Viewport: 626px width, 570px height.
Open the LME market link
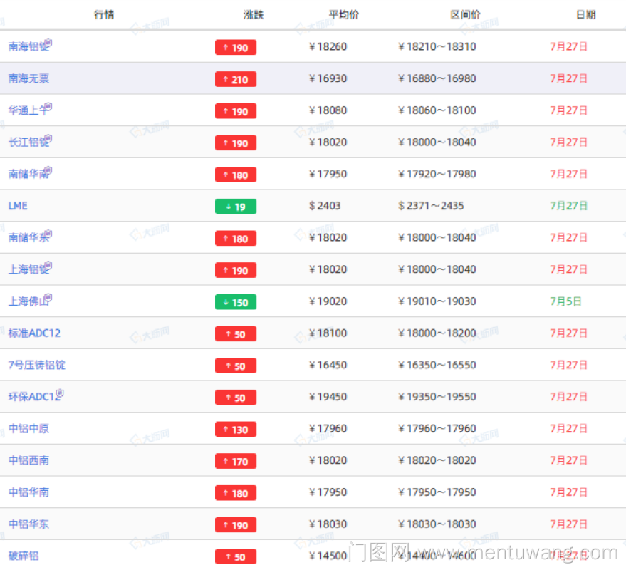18,206
